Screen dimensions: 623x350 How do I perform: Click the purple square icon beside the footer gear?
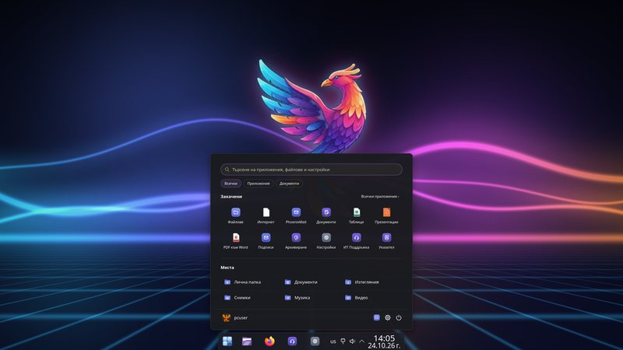click(377, 317)
